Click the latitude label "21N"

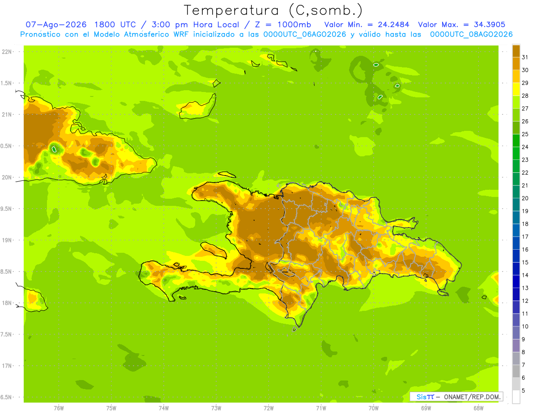tap(7, 115)
